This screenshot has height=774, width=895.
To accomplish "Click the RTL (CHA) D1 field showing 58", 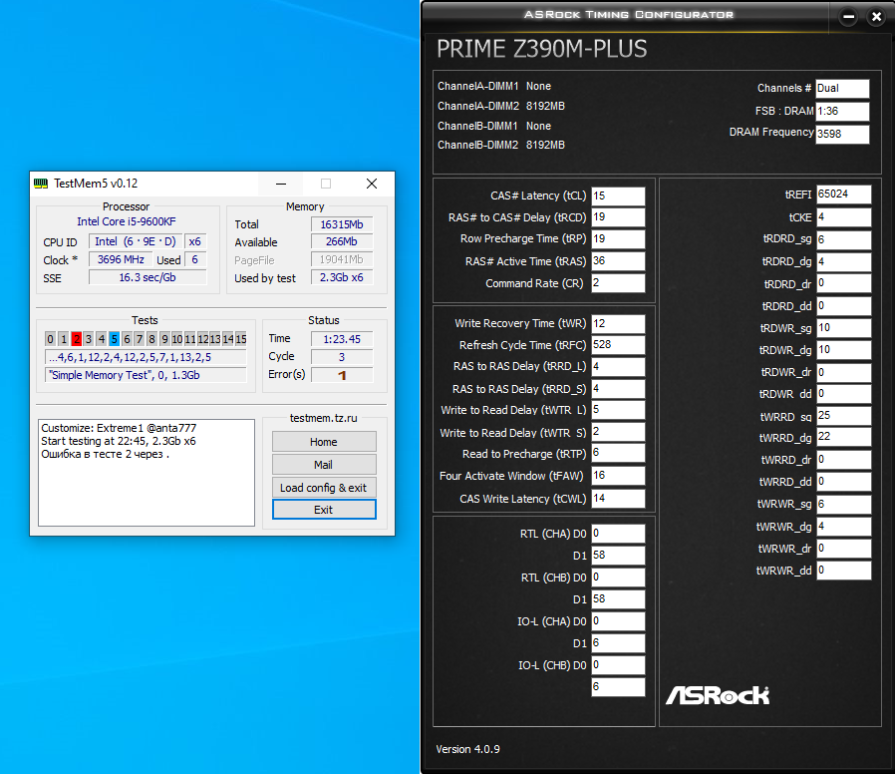I will (618, 556).
